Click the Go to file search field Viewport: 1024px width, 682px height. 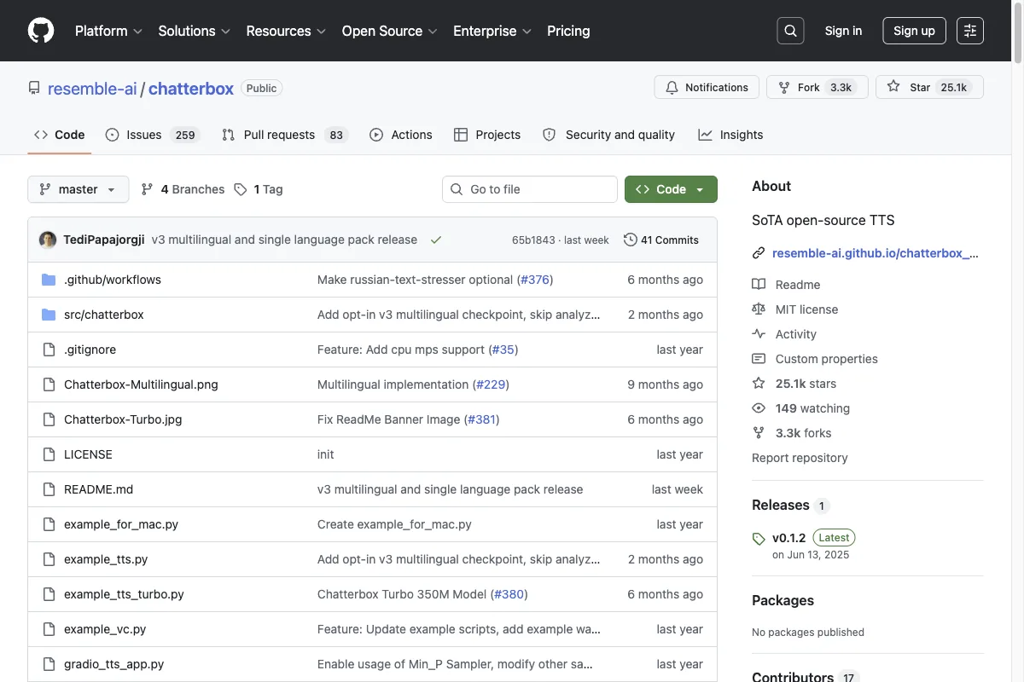click(530, 189)
